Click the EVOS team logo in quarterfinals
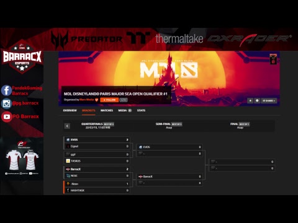The height and width of the screenshot is (223, 298). [x=68, y=140]
